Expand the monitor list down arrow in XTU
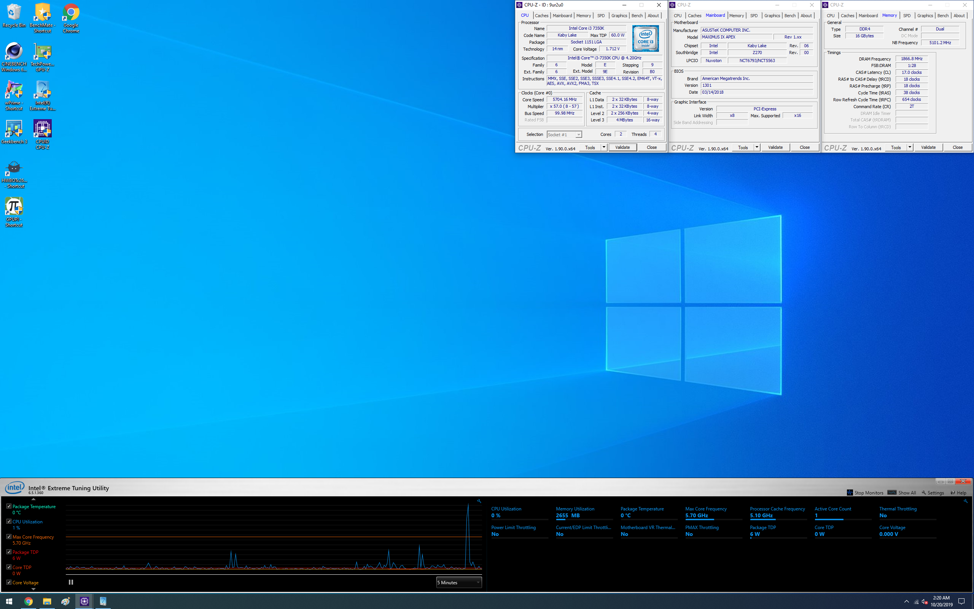The height and width of the screenshot is (609, 974). (33, 589)
